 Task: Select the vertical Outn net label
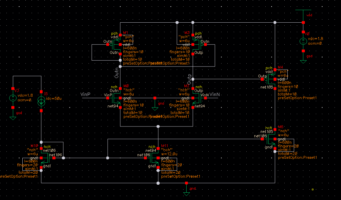click(116, 73)
